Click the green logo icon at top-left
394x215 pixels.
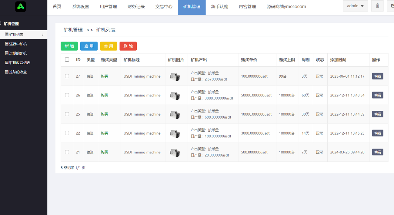click(x=21, y=6)
